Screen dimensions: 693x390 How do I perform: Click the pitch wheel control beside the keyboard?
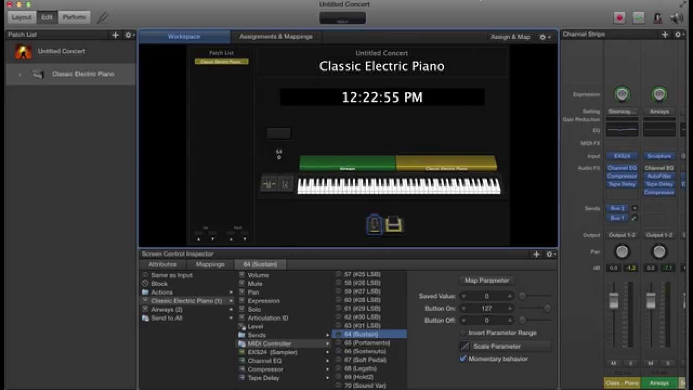click(x=269, y=185)
